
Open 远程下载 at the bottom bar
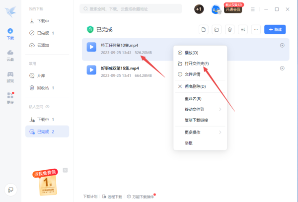pos(112,197)
